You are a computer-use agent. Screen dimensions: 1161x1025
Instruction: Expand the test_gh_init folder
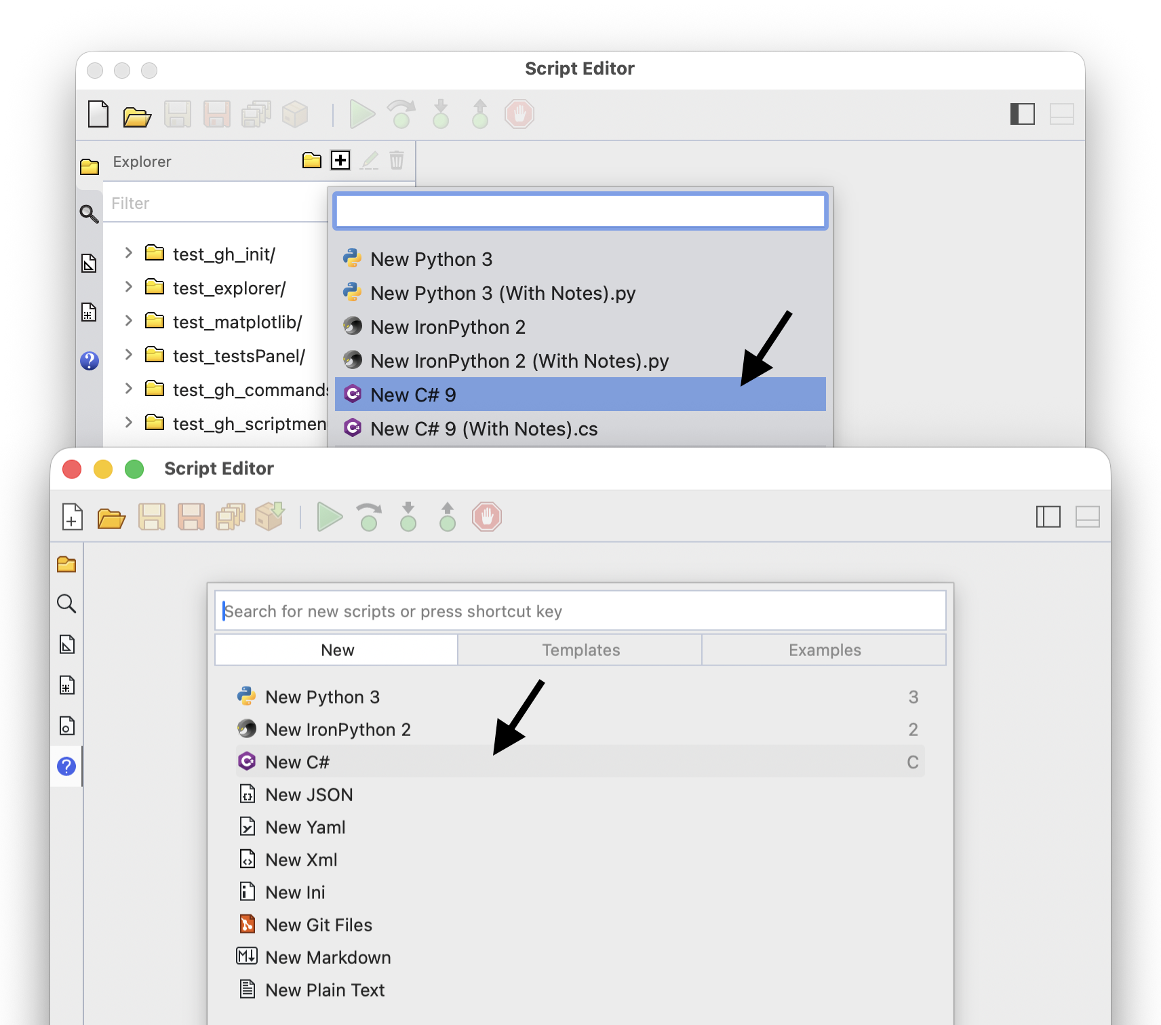(x=128, y=253)
